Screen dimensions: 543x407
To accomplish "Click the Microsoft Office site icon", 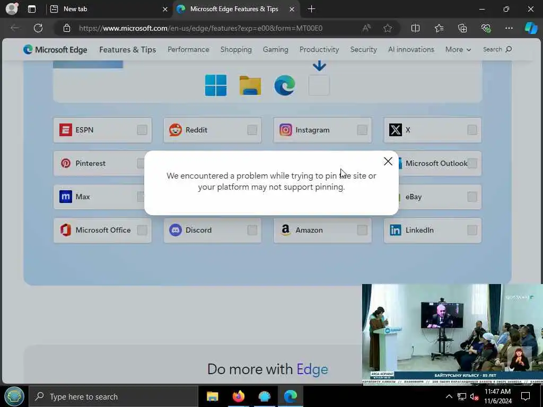I will click(65, 230).
